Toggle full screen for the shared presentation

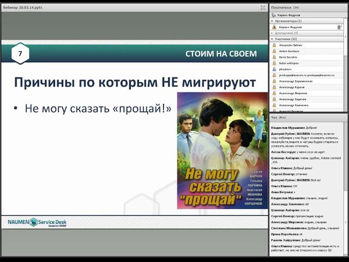263,8
